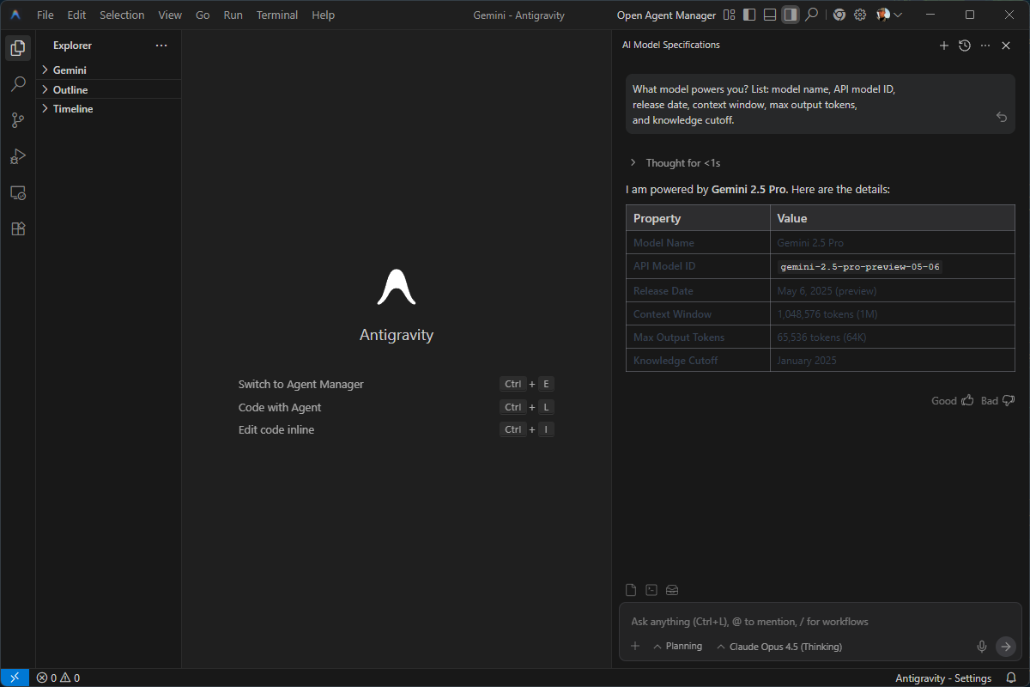Click Open Agent Manager button
Viewport: 1030px width, 687px height.
coord(666,15)
